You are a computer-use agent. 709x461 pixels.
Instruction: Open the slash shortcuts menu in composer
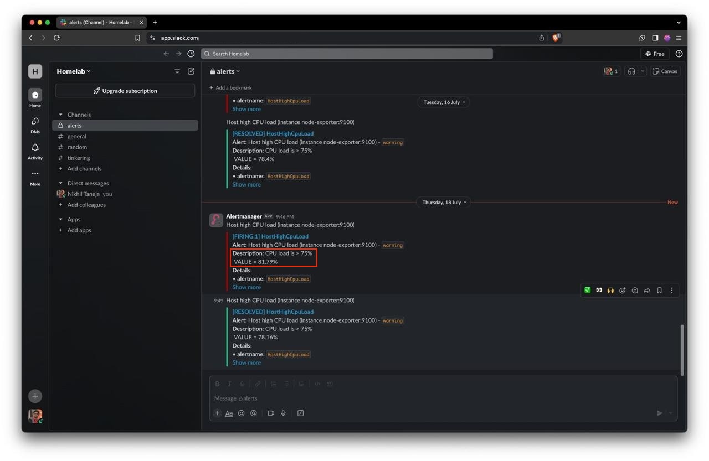pos(300,413)
